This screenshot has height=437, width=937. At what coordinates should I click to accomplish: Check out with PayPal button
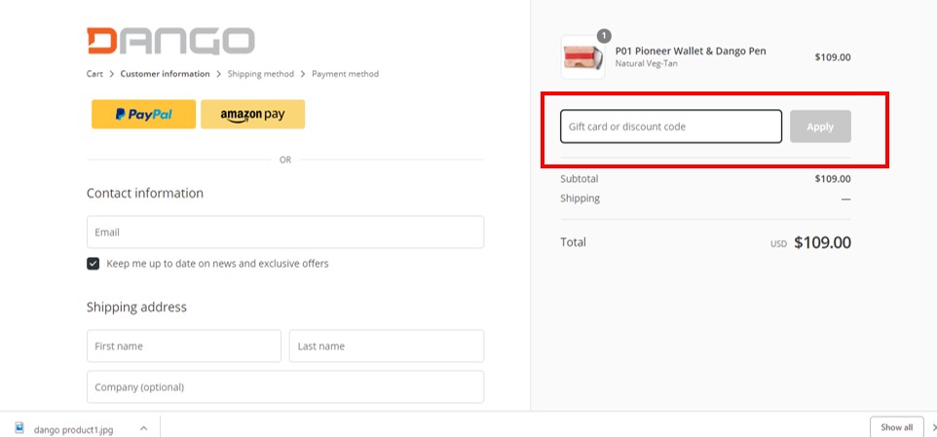(x=143, y=114)
